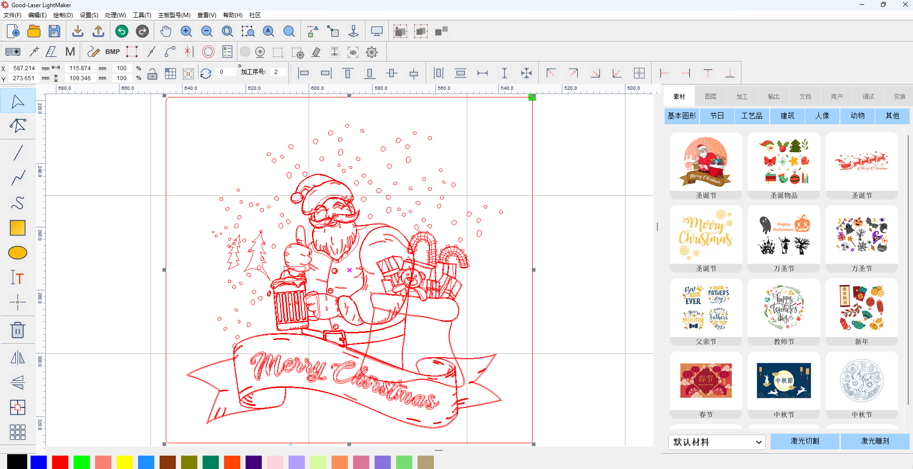This screenshot has height=469, width=913.
Task: Select the rectangle drawing tool
Action: pos(18,228)
